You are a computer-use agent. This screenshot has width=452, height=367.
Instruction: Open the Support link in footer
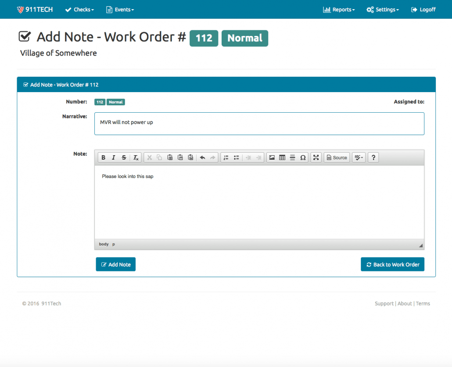coord(384,303)
